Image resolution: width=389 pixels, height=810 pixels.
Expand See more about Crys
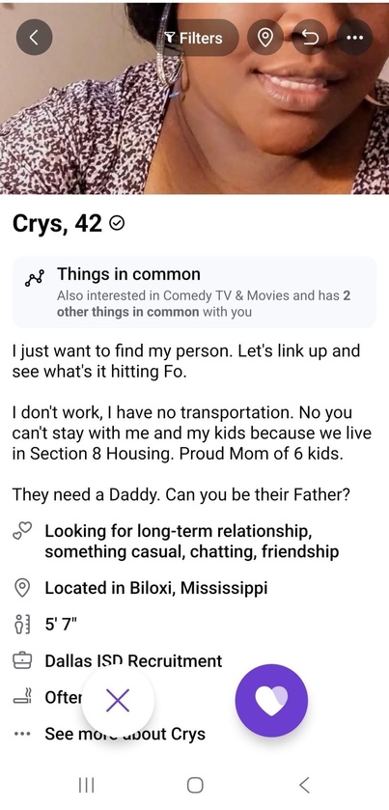click(x=125, y=734)
